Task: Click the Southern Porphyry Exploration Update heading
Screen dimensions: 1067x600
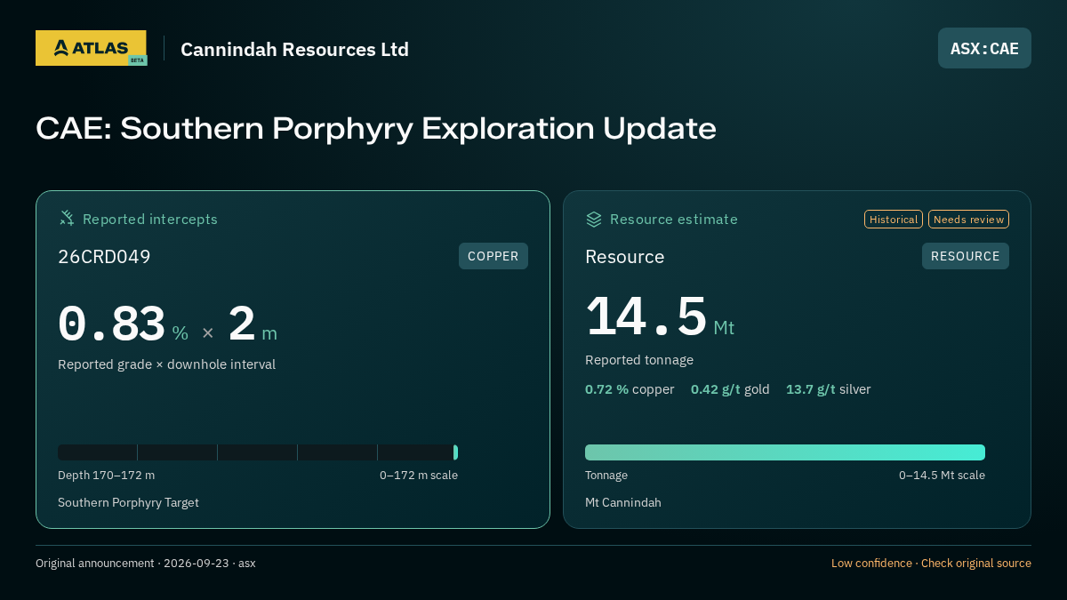Action: coord(376,129)
